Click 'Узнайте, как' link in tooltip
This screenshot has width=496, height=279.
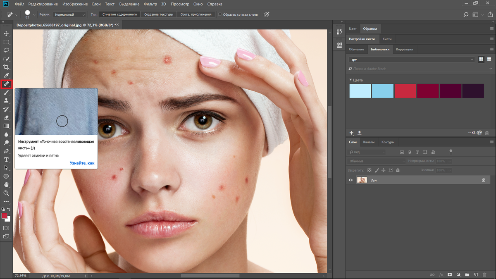click(x=82, y=163)
